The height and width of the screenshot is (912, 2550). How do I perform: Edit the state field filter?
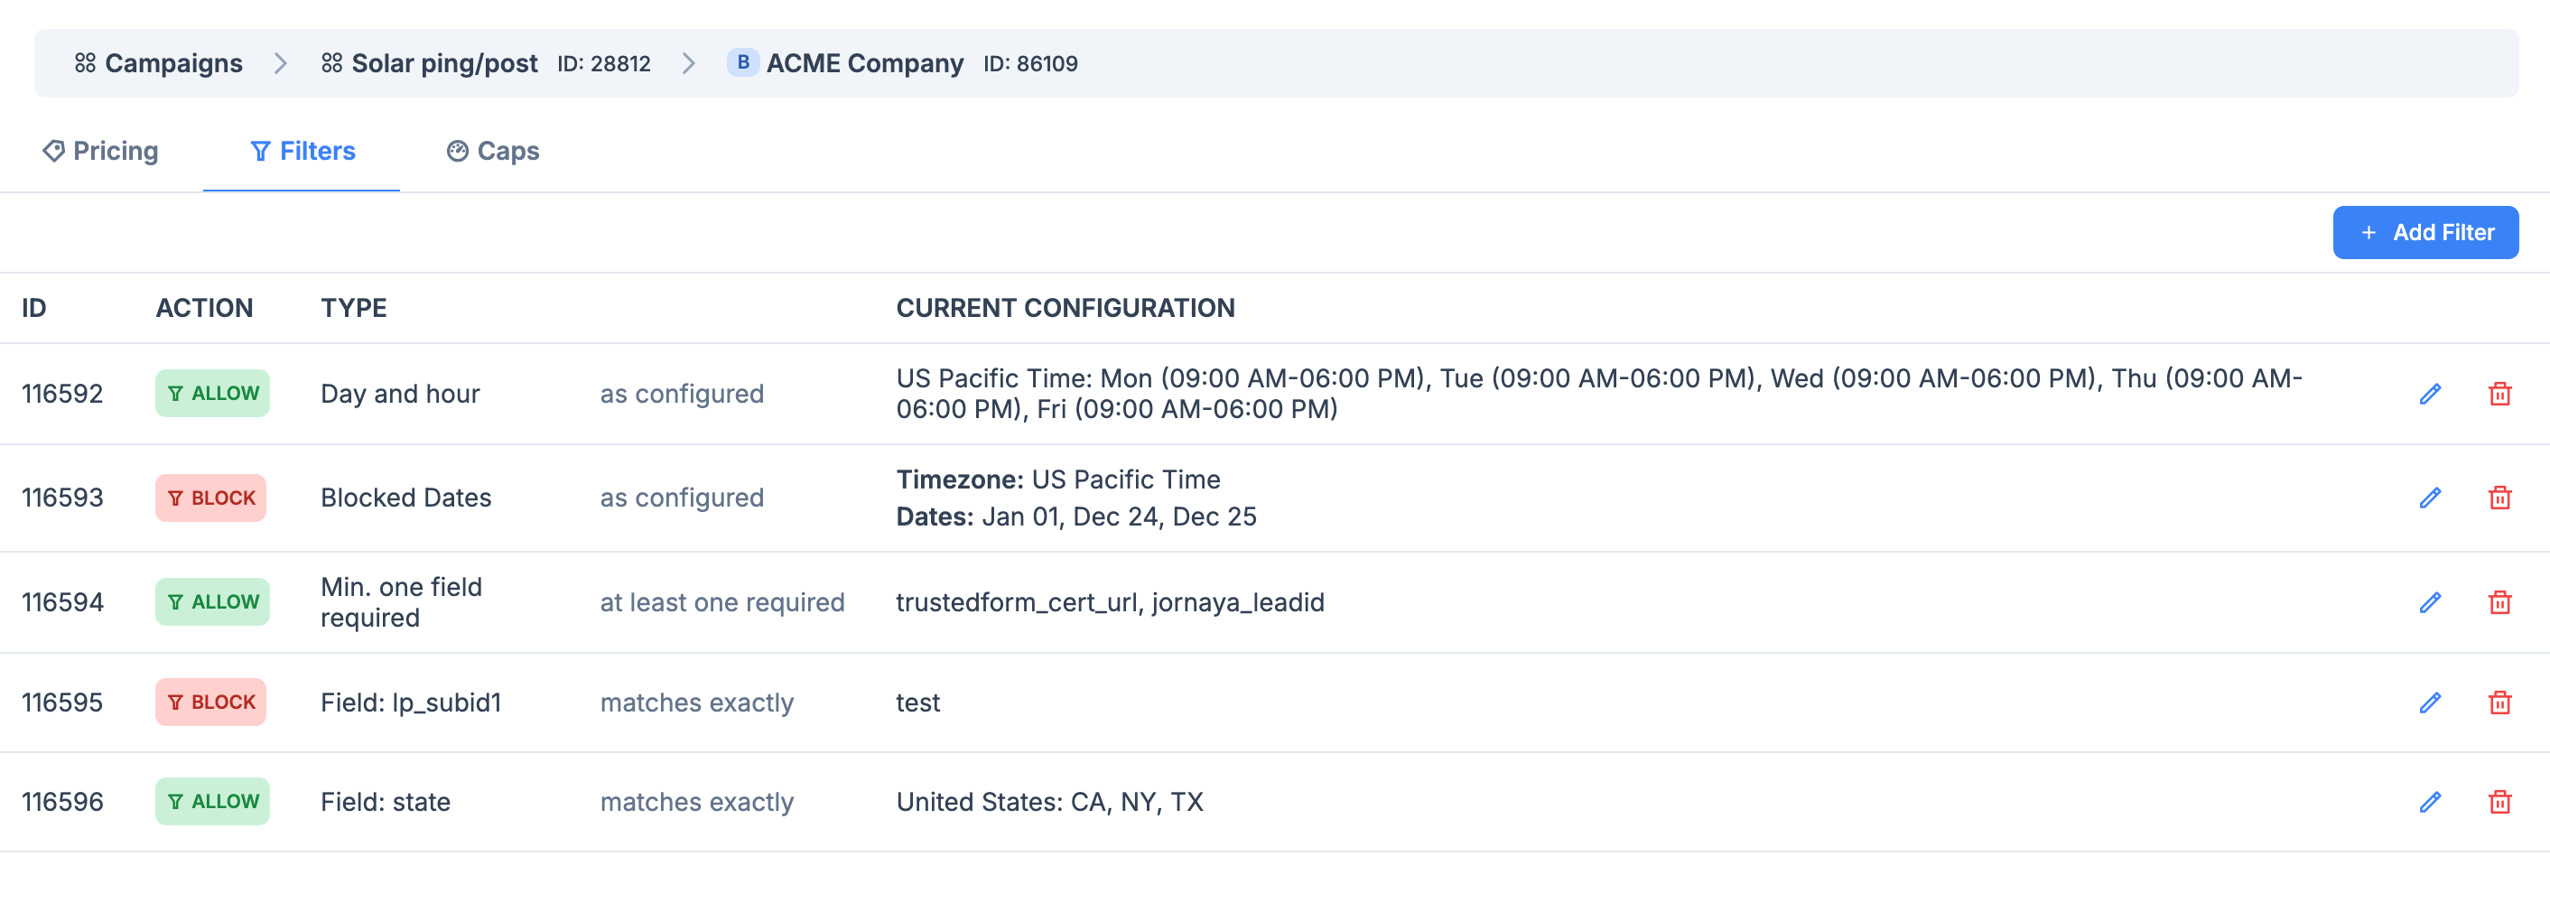2429,802
